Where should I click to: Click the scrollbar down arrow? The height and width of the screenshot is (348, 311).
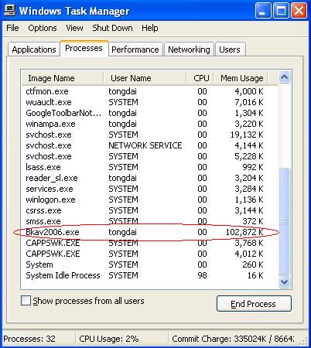(x=285, y=281)
